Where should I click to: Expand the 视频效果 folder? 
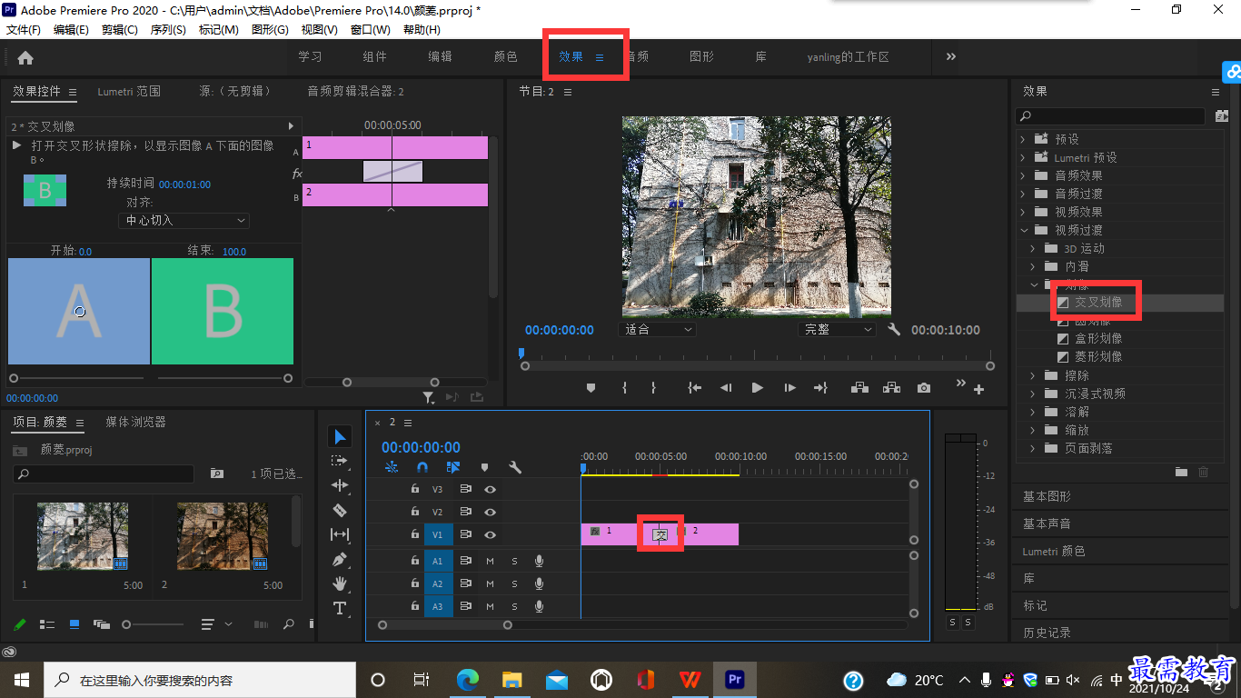pos(1022,212)
